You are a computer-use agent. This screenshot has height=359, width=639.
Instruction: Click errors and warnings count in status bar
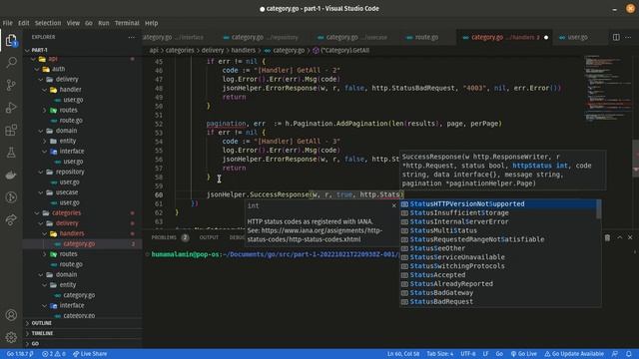(x=54, y=354)
